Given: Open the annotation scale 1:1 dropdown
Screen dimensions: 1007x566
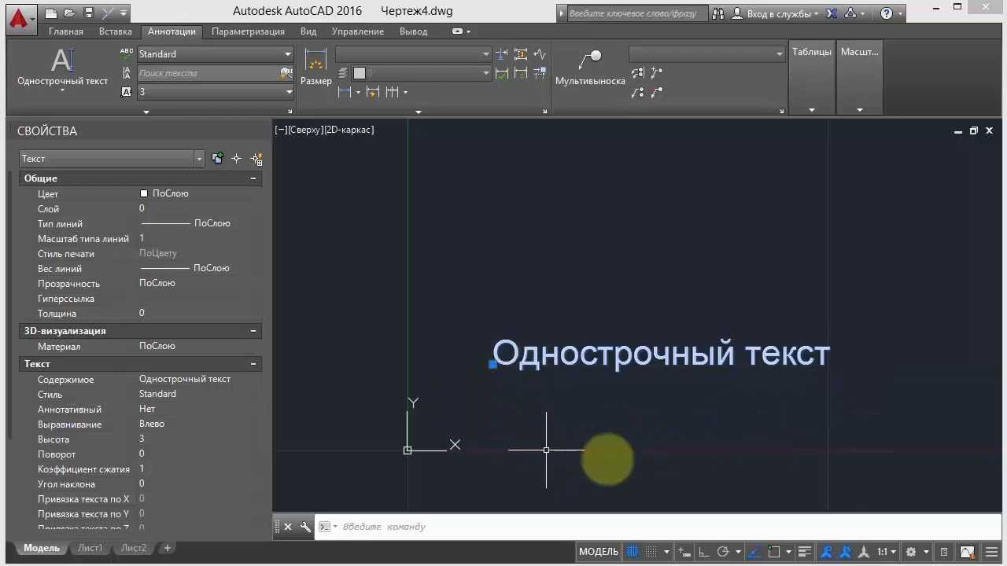Looking at the screenshot, I should coord(886,552).
